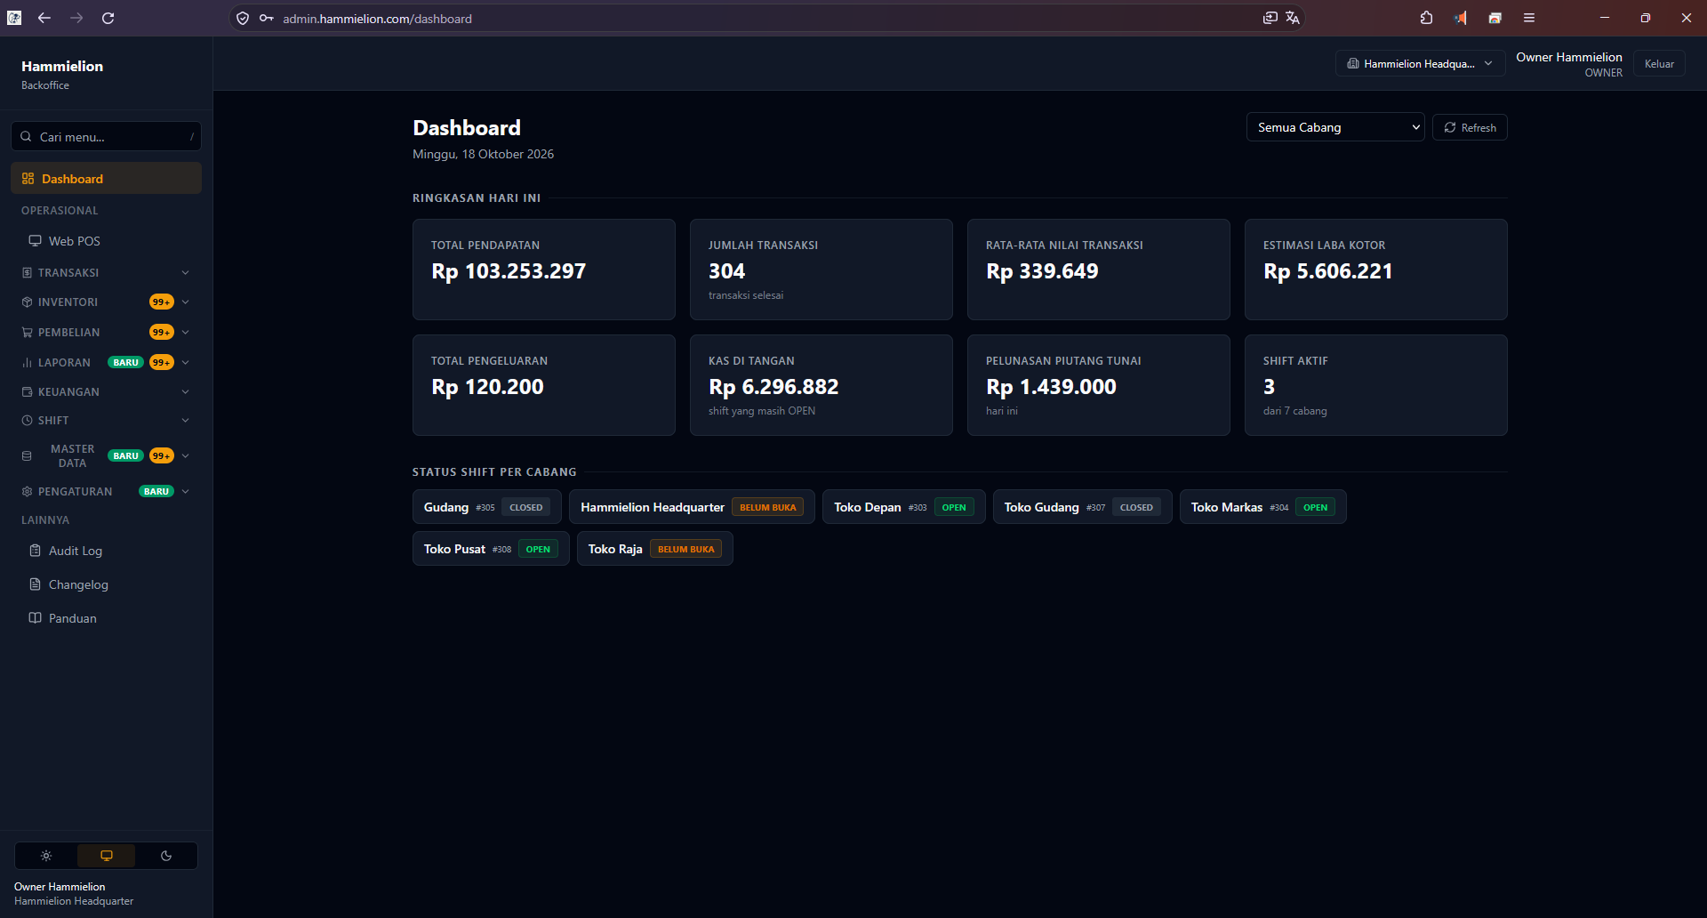Open the Semua Cabang branch dropdown
Viewport: 1707px width, 918px height.
[x=1335, y=127]
